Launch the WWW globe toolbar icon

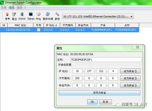(x=22, y=16)
